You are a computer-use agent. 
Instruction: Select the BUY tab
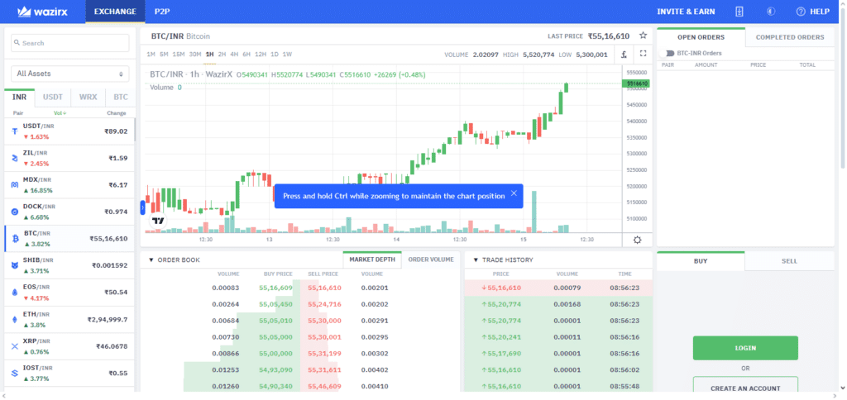701,260
